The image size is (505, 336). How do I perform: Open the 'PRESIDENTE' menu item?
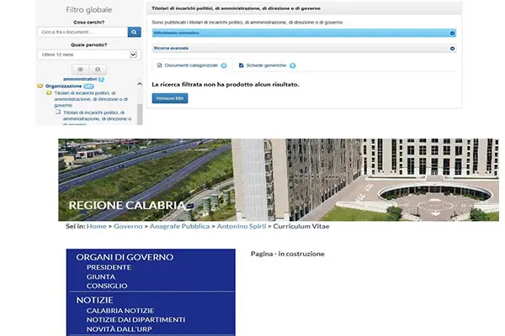109,267
